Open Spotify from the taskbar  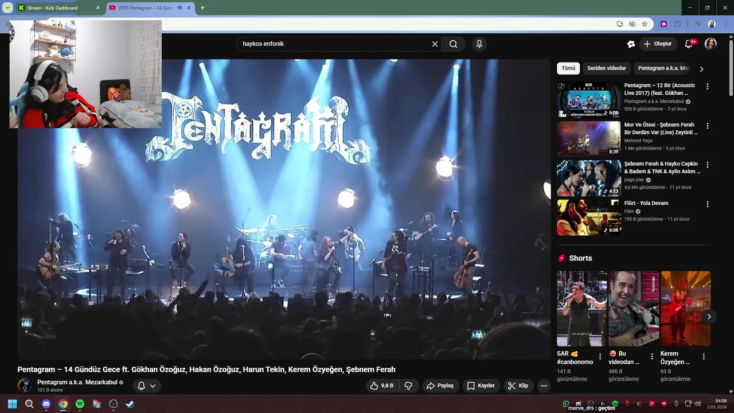(x=80, y=404)
